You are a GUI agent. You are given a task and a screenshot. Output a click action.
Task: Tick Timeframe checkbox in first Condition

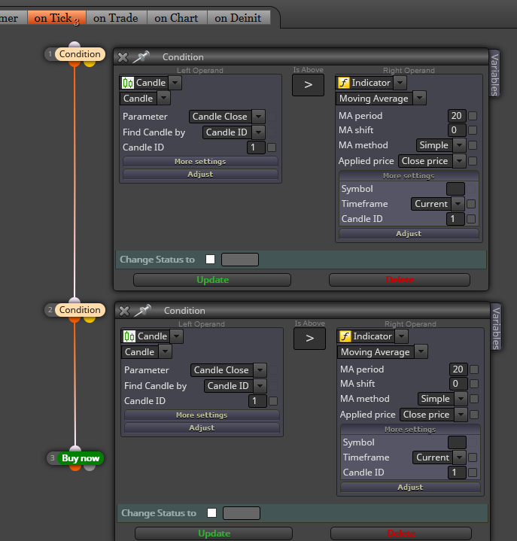tap(471, 204)
